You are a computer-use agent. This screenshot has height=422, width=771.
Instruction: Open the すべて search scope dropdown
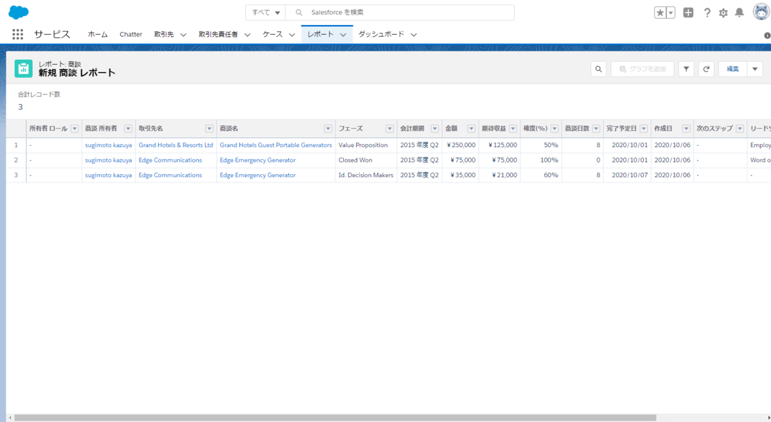pyautogui.click(x=266, y=13)
